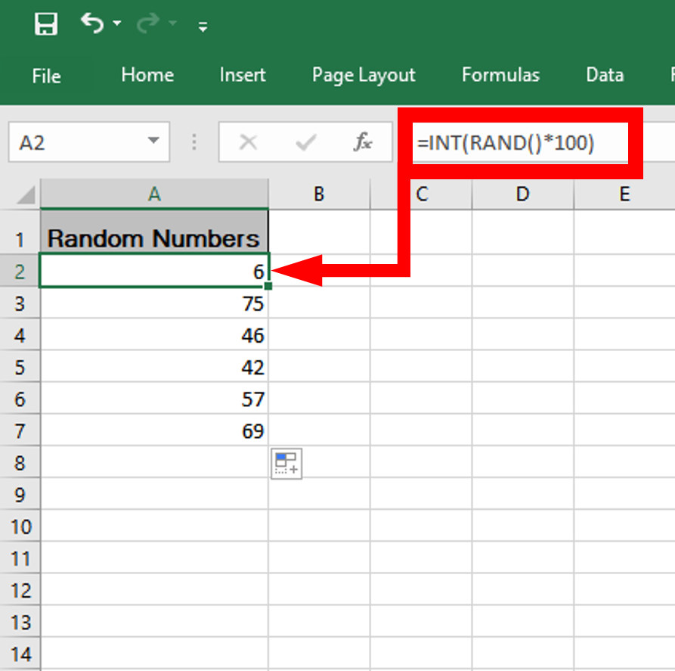Select row 4 header

pos(20,335)
